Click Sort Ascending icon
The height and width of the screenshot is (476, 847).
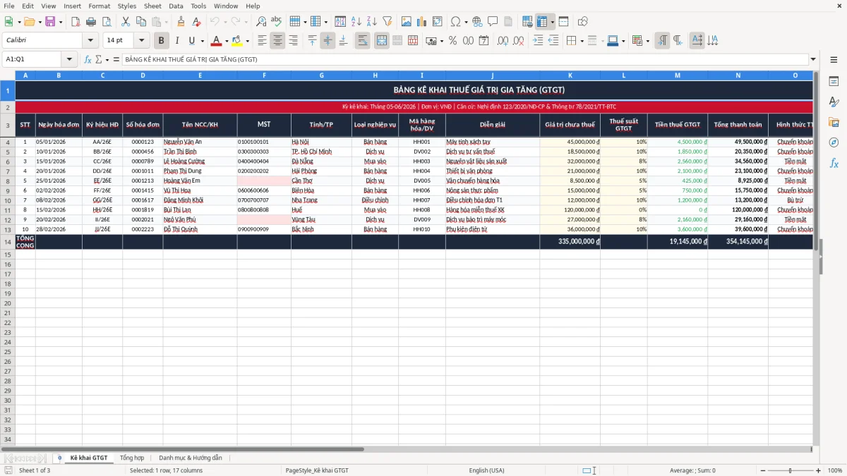(x=356, y=22)
